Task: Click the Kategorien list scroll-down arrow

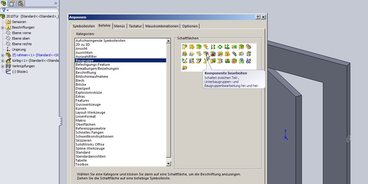Action: (168, 164)
